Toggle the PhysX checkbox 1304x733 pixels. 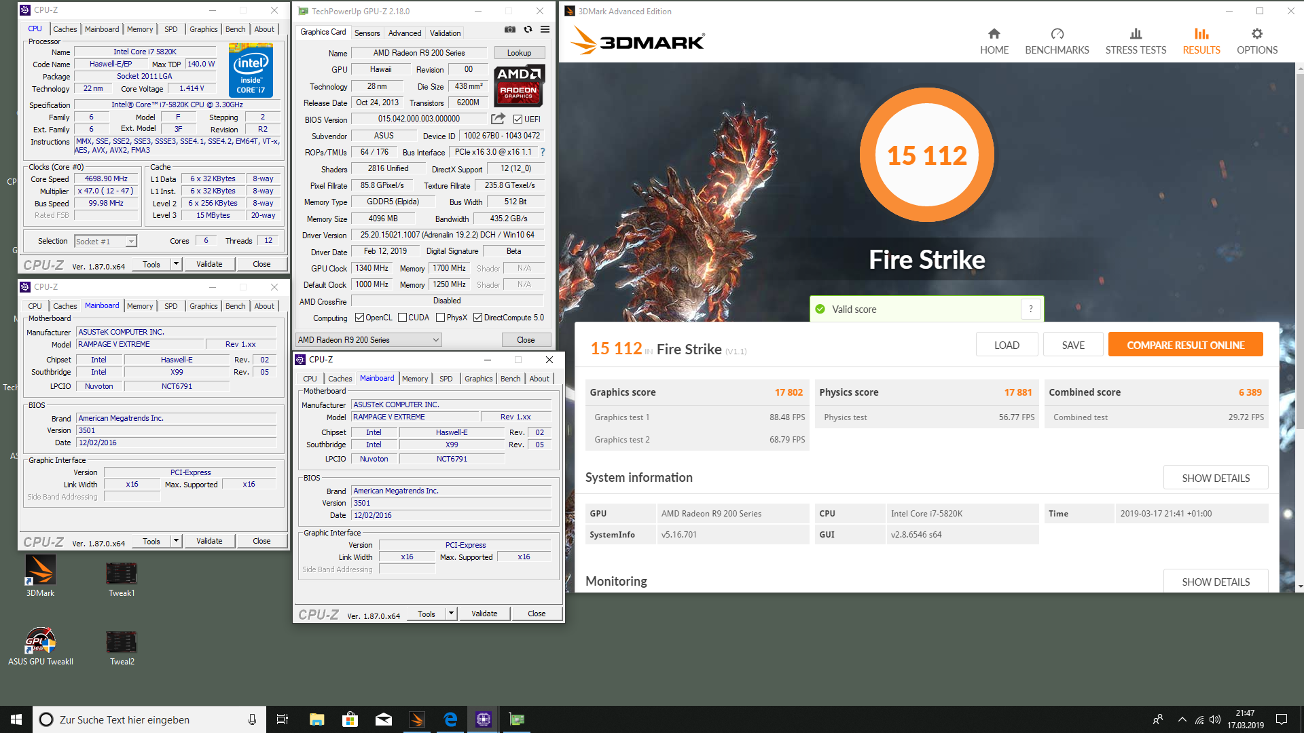click(441, 318)
